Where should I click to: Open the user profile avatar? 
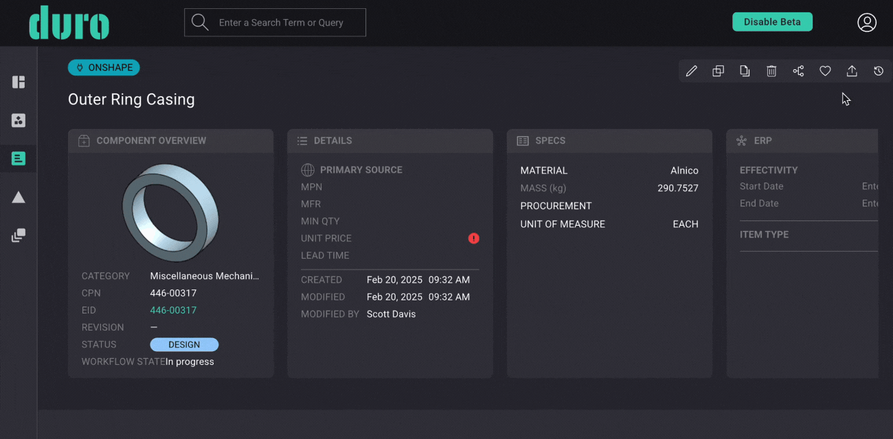click(x=867, y=22)
